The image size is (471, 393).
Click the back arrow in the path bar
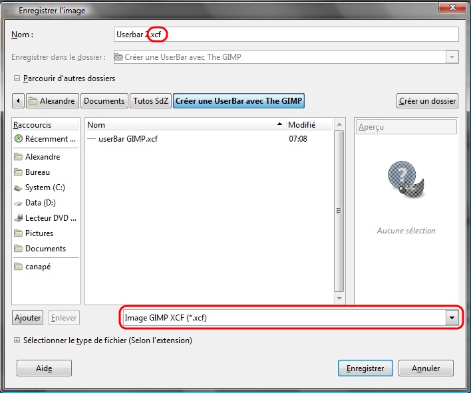(18, 101)
